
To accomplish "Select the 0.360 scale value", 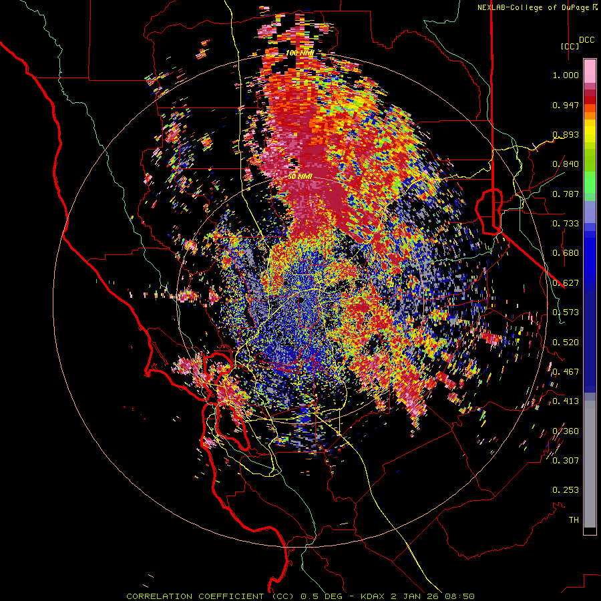I will pos(566,431).
